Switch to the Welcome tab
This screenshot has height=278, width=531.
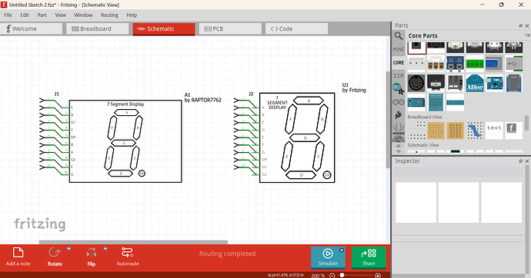tap(31, 28)
